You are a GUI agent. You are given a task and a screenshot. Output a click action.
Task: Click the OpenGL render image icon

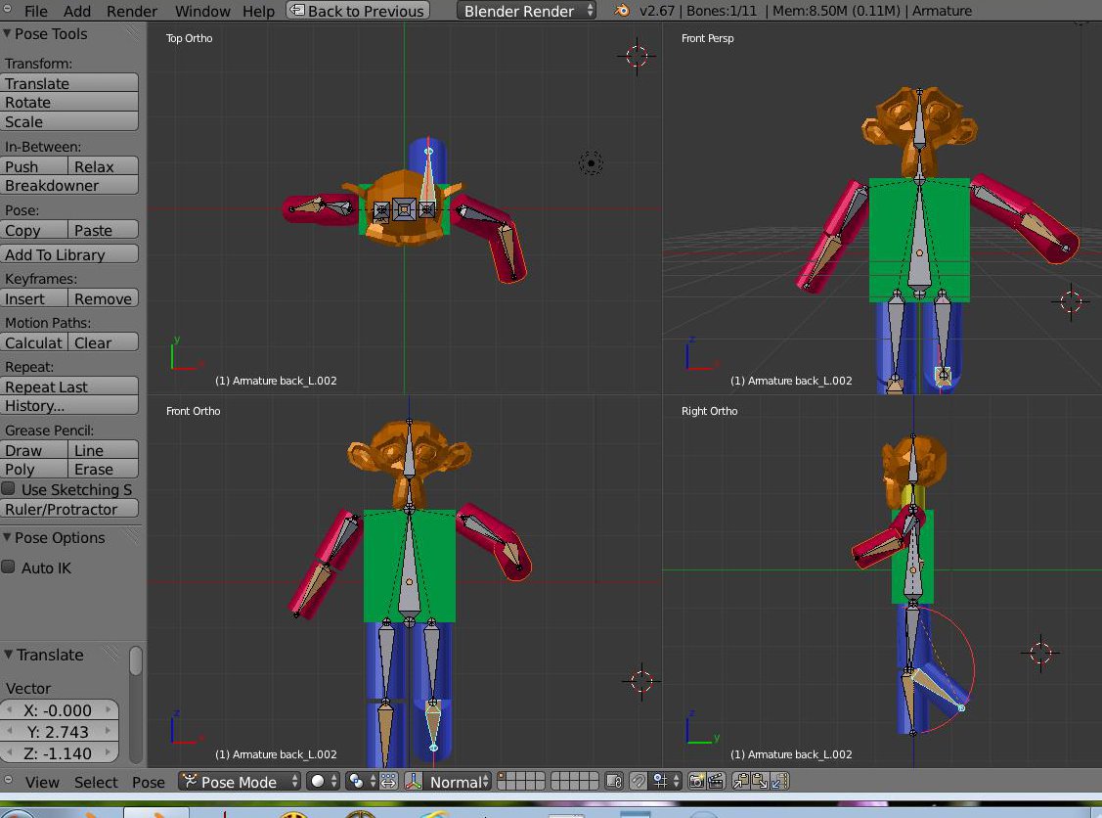coord(696,782)
